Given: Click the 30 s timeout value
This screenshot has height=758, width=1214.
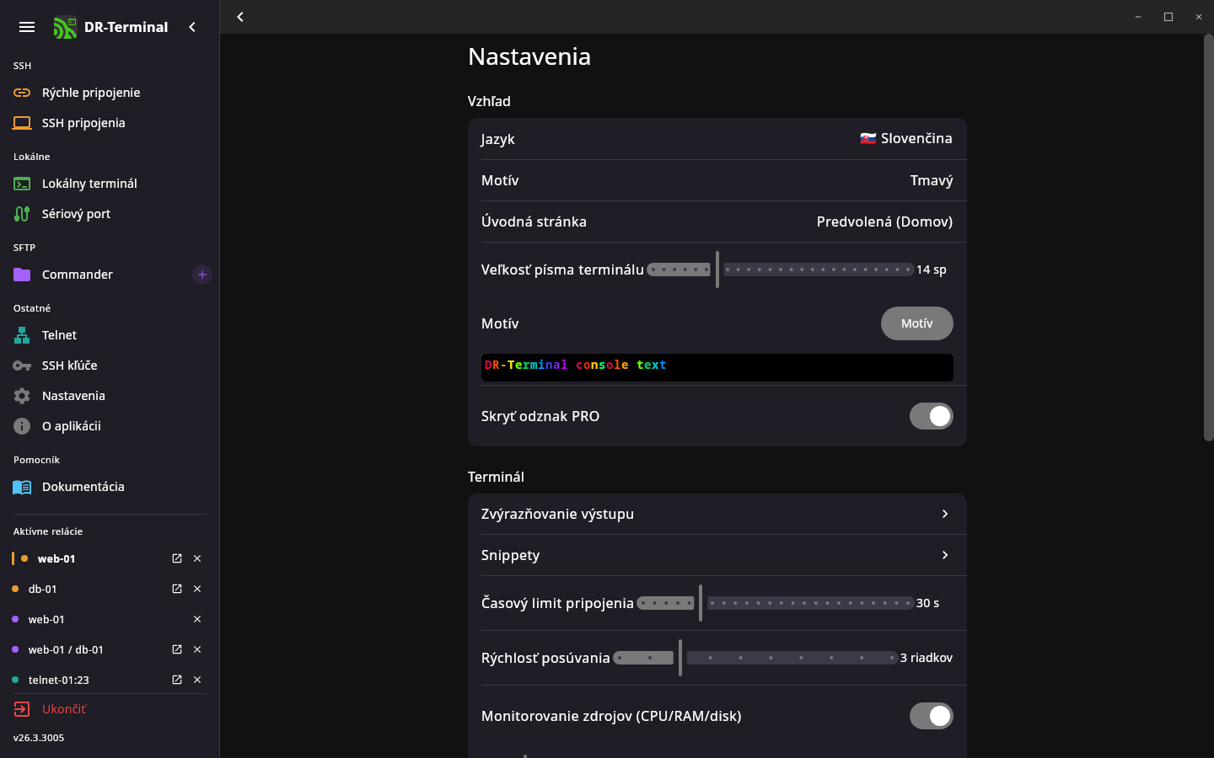Looking at the screenshot, I should click(x=927, y=603).
